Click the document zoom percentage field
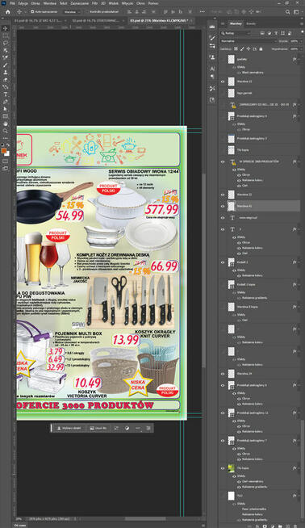 coord(19,519)
